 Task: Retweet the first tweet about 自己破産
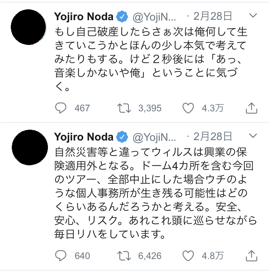(125, 108)
